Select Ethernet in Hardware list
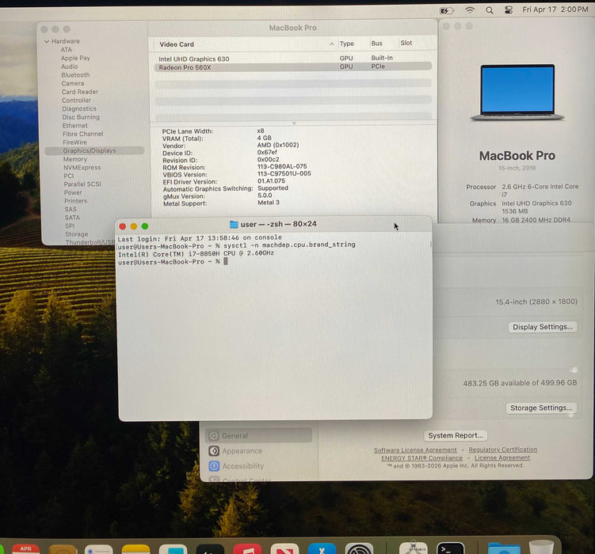Image resolution: width=595 pixels, height=554 pixels. [x=75, y=125]
